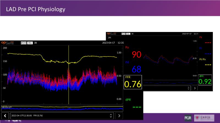Click the next recording arrow, front window

(x=119, y=116)
